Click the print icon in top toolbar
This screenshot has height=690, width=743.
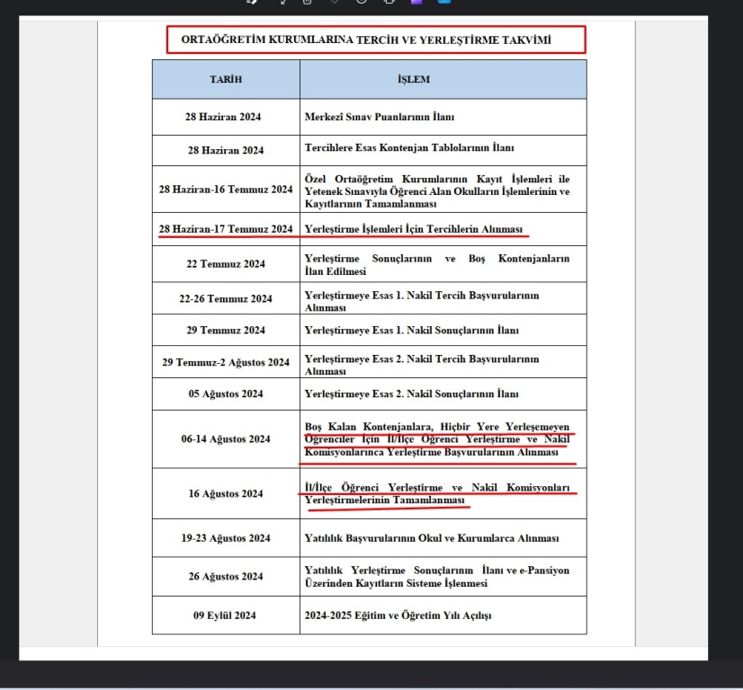tap(389, 3)
